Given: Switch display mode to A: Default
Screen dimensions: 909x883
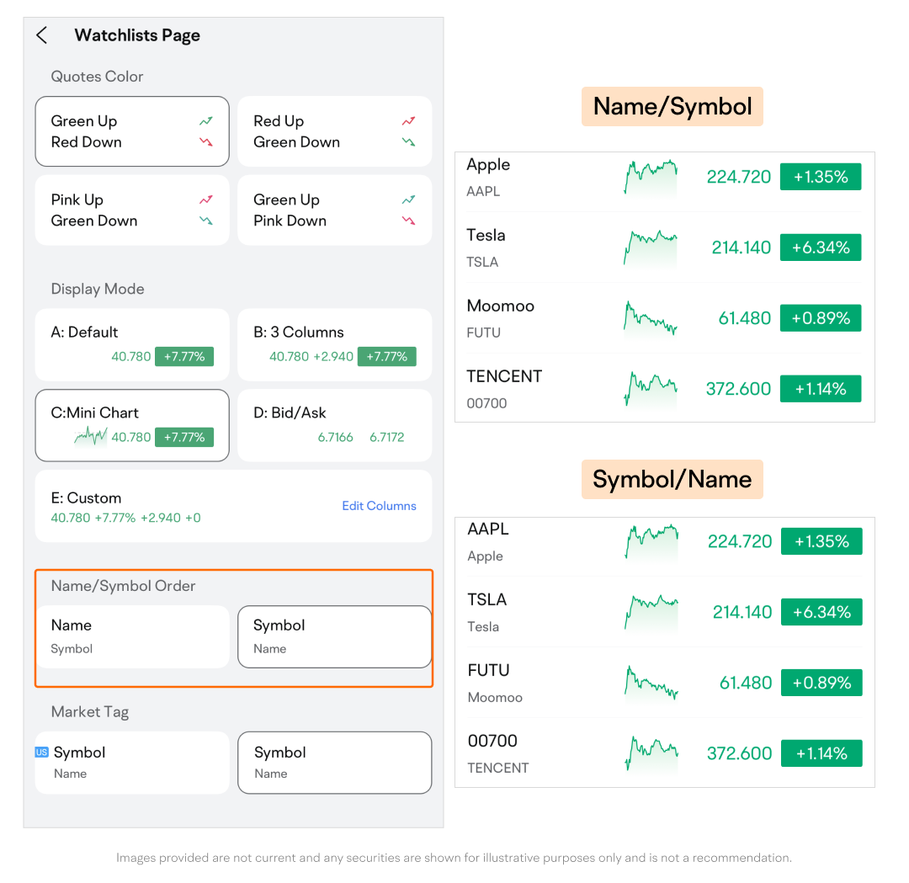Looking at the screenshot, I should [x=132, y=344].
